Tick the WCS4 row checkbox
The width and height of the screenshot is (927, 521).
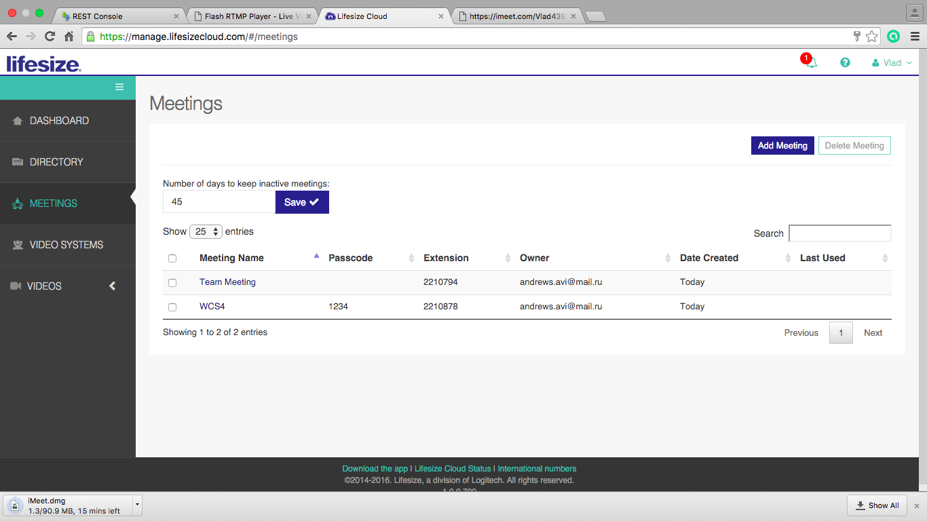coord(172,307)
